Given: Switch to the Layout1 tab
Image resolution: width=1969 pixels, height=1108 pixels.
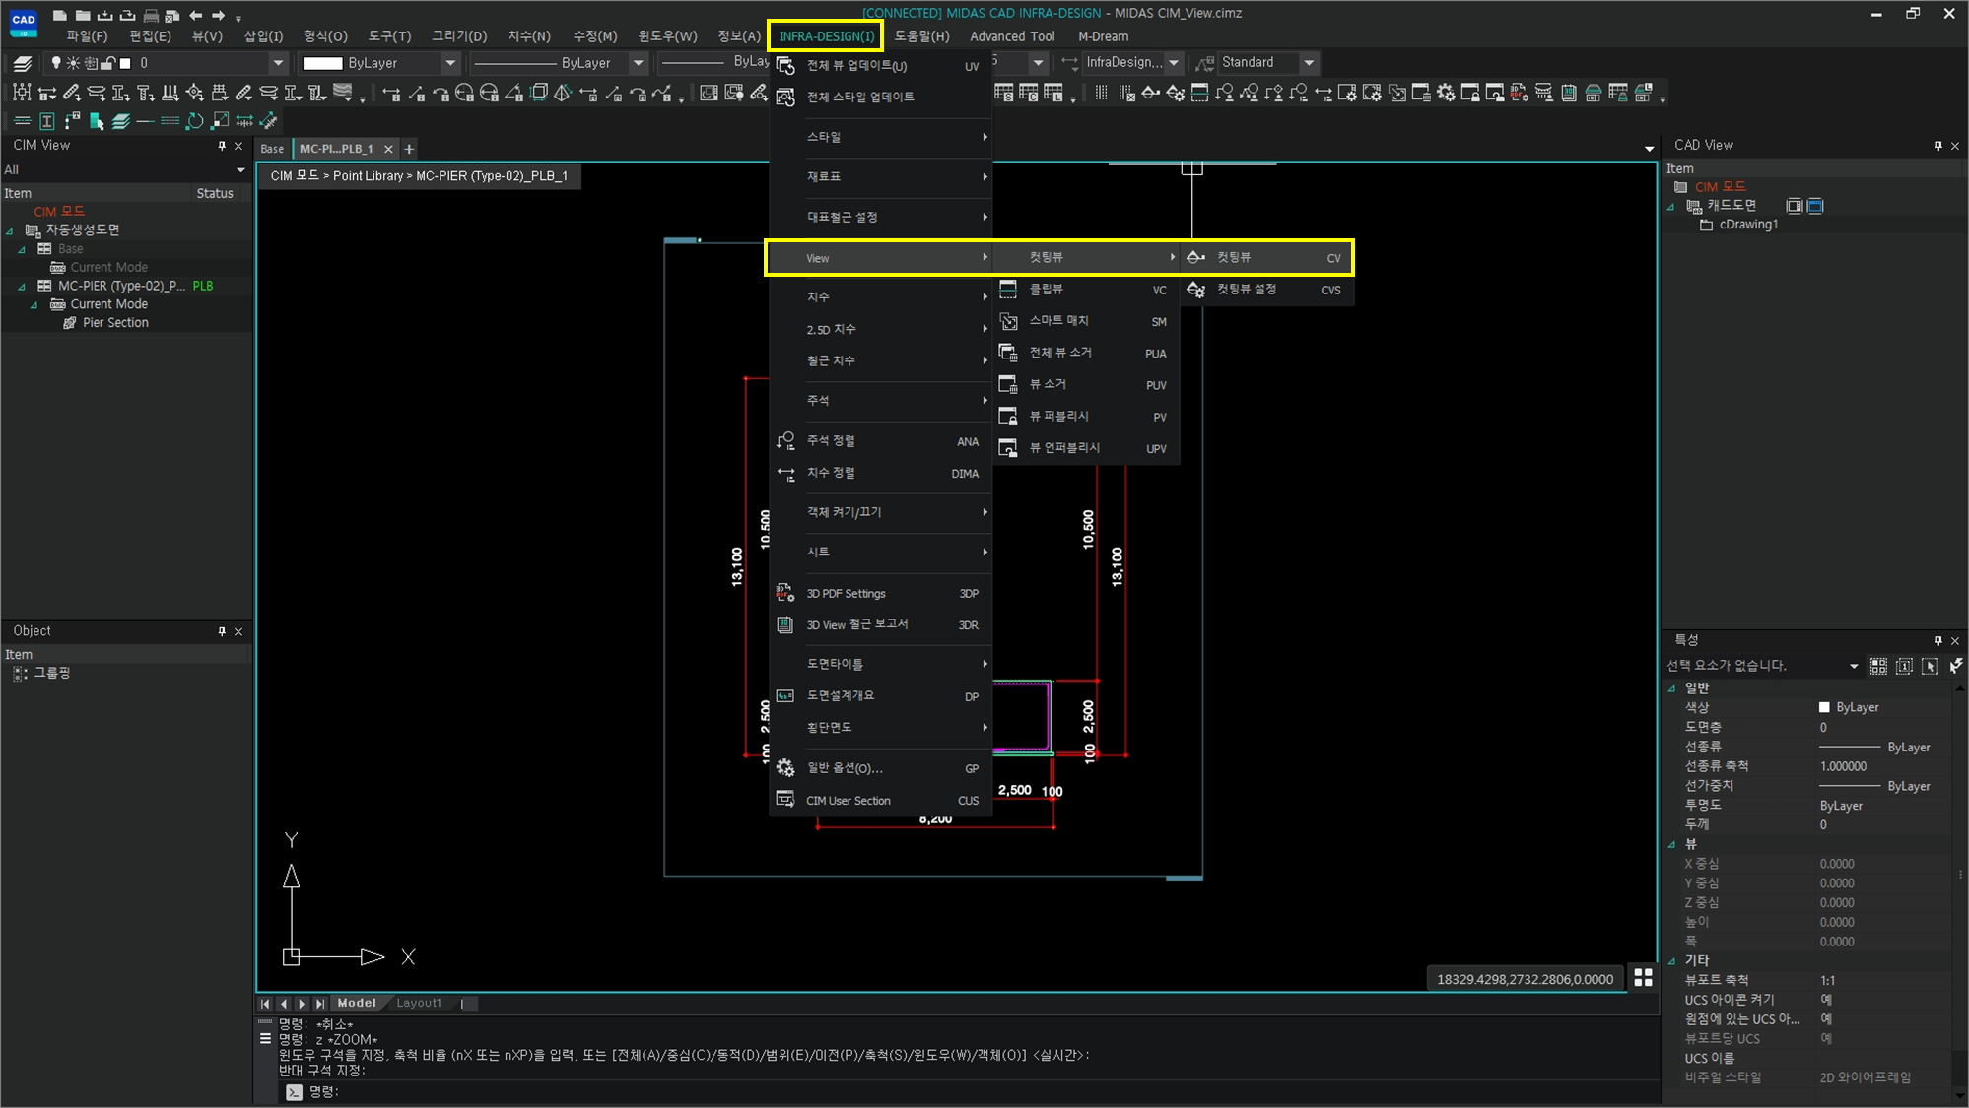Looking at the screenshot, I should (419, 1003).
